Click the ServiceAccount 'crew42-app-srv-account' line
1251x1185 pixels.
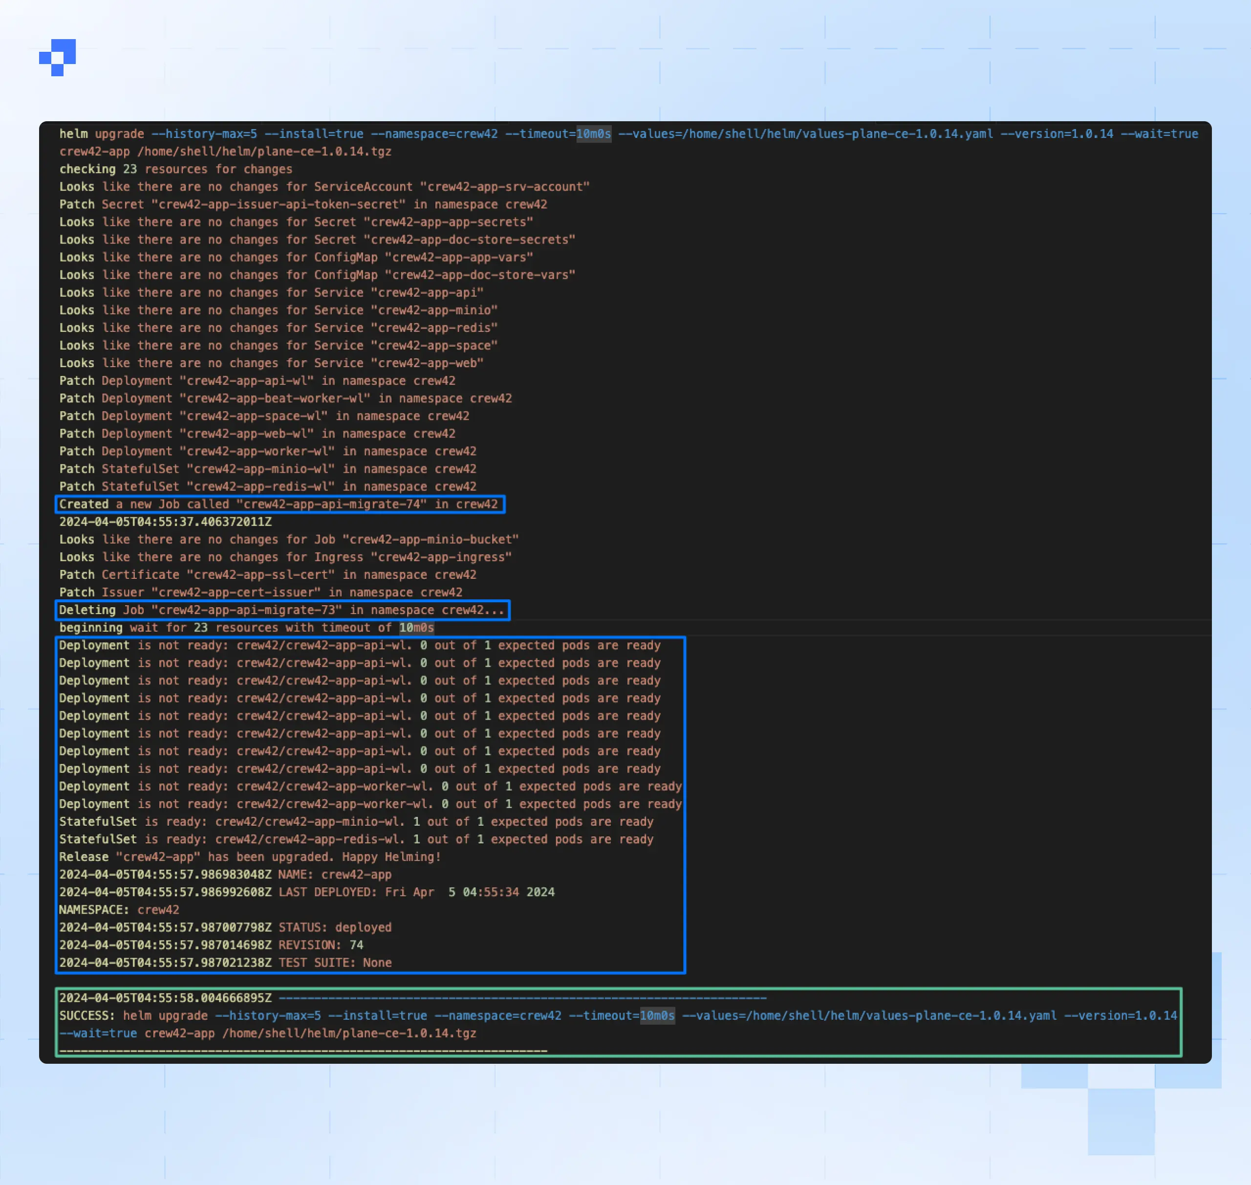tap(324, 187)
